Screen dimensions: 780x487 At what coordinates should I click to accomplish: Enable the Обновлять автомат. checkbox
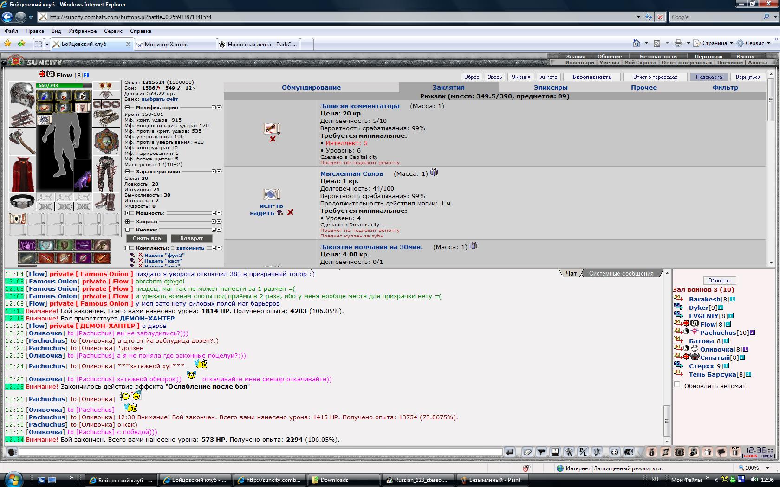pos(678,385)
